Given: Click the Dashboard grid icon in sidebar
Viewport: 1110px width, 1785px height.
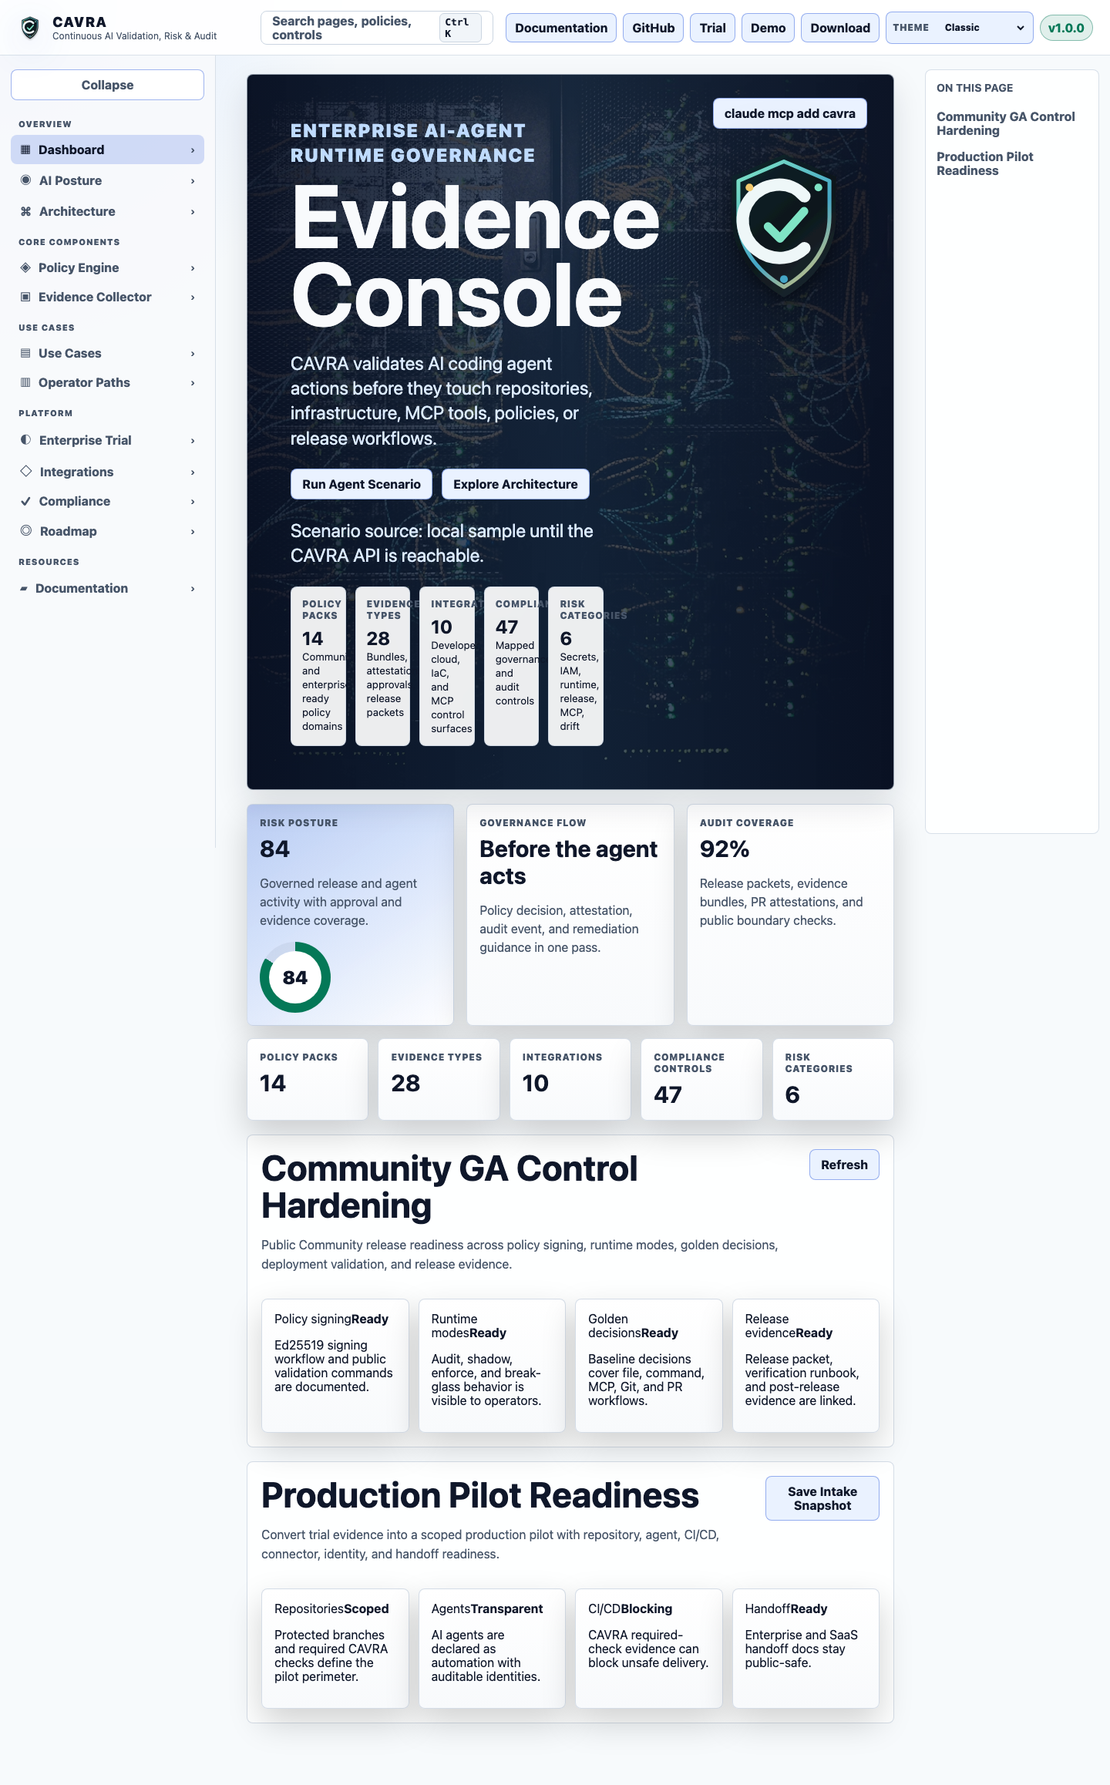Looking at the screenshot, I should [25, 150].
